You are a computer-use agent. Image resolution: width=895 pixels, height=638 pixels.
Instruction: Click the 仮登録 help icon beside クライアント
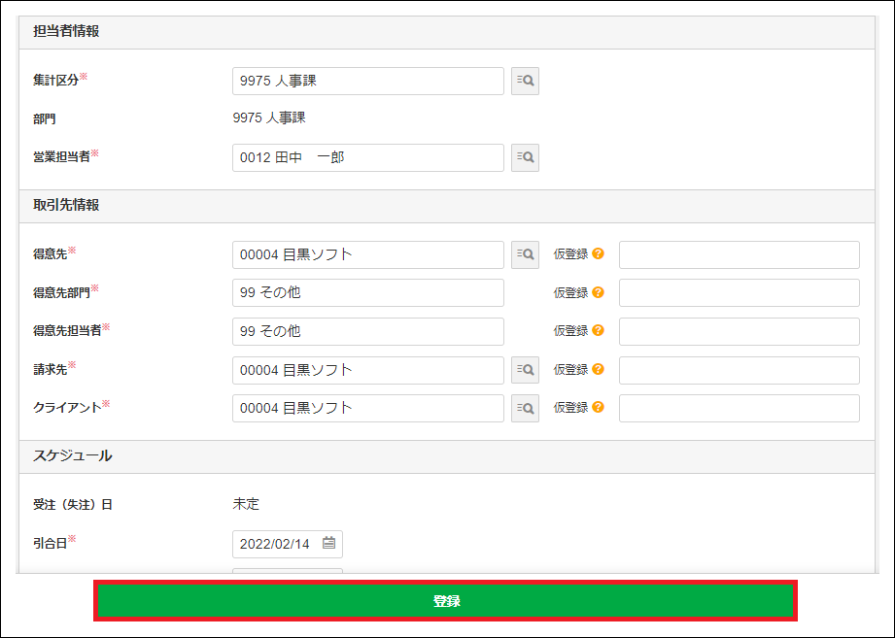[x=600, y=408]
